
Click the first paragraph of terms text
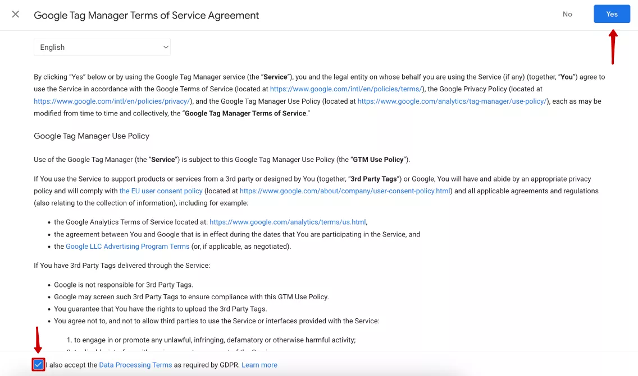pos(320,95)
